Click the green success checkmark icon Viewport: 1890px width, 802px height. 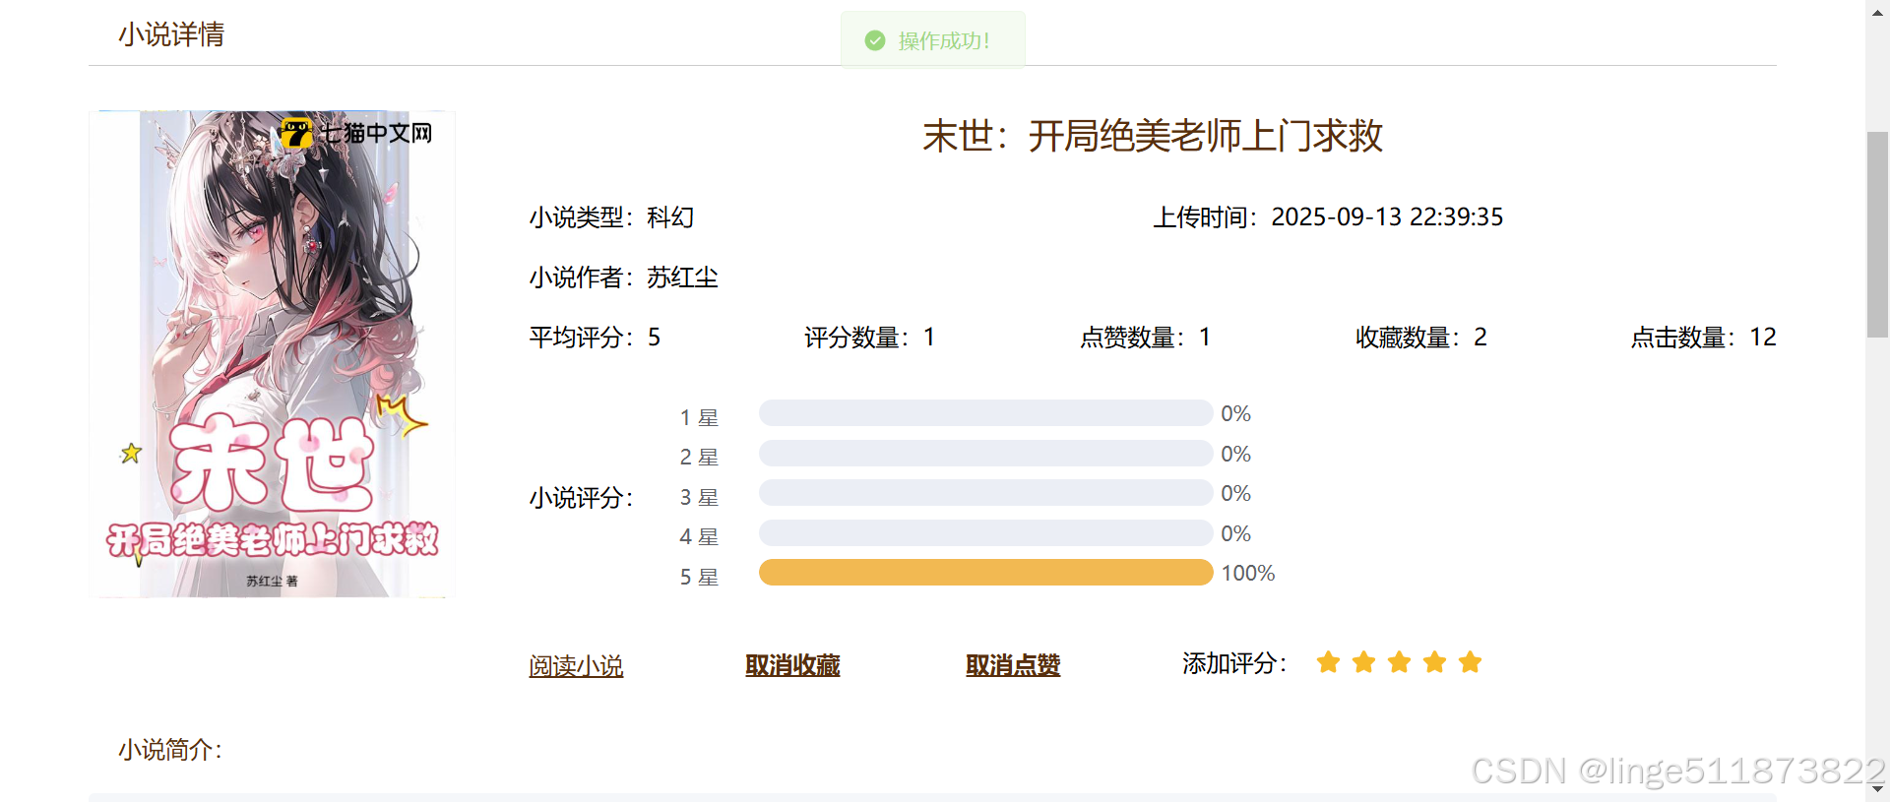874,40
